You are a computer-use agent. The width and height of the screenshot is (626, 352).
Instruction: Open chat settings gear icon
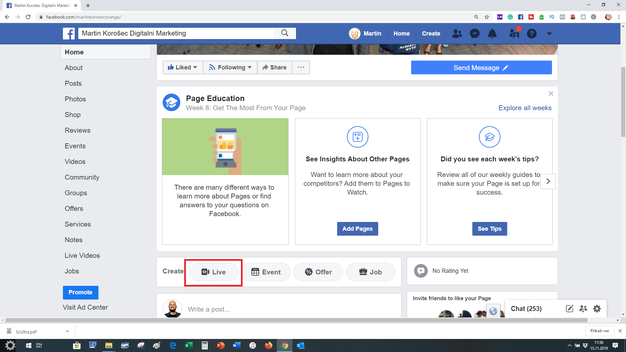point(597,309)
